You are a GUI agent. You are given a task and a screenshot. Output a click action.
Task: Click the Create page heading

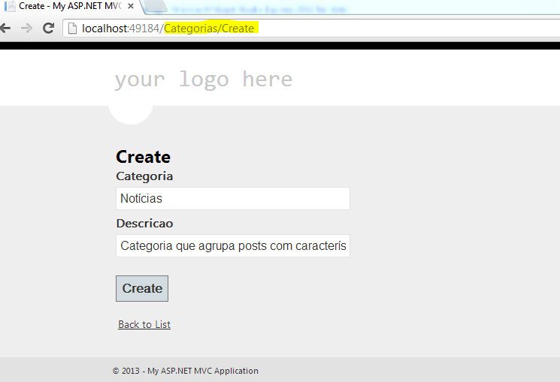pyautogui.click(x=143, y=157)
